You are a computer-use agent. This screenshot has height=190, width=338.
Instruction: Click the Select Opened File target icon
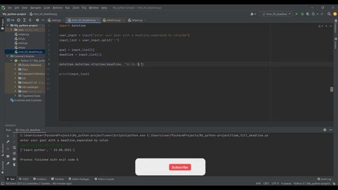18,20
